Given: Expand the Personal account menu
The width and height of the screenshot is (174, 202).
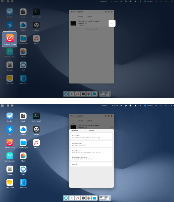Looking at the screenshot, I should coord(148,106).
